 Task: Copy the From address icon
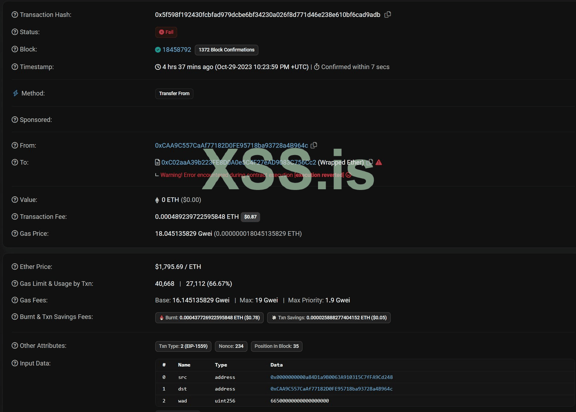point(314,145)
